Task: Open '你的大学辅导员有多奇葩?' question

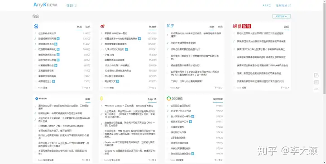Action: pos(183,43)
